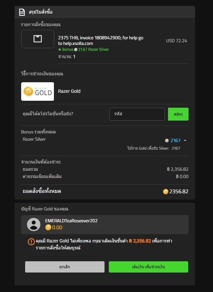The image size is (213, 292).
Task: Click the green Bonus star icon
Action: coord(60,50)
